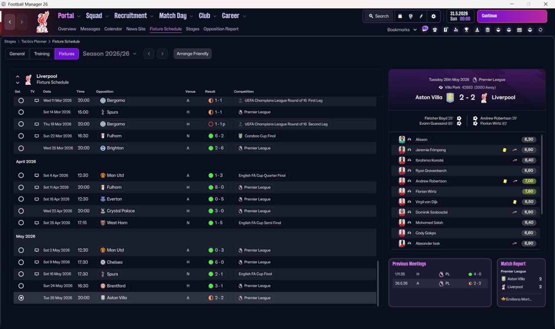Open the globe world icon in top bar
This screenshot has width=555, height=329.
click(410, 16)
